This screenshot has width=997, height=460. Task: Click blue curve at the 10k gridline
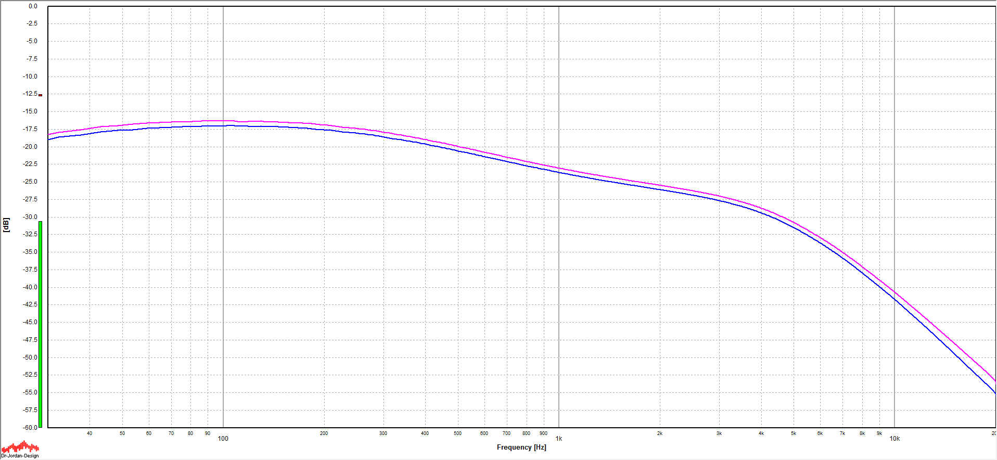pos(894,298)
